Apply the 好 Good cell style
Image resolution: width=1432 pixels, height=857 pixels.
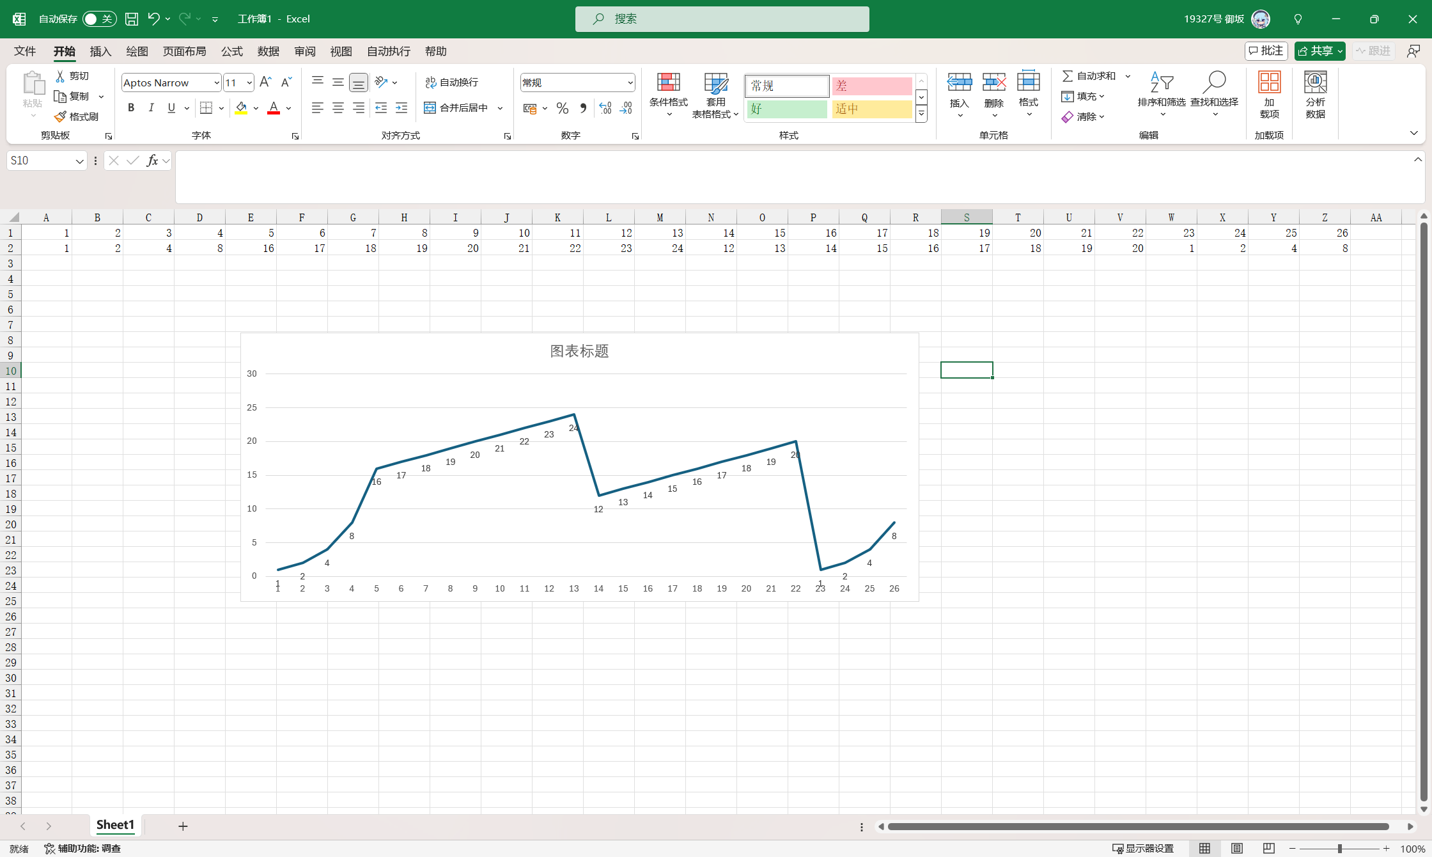point(787,109)
